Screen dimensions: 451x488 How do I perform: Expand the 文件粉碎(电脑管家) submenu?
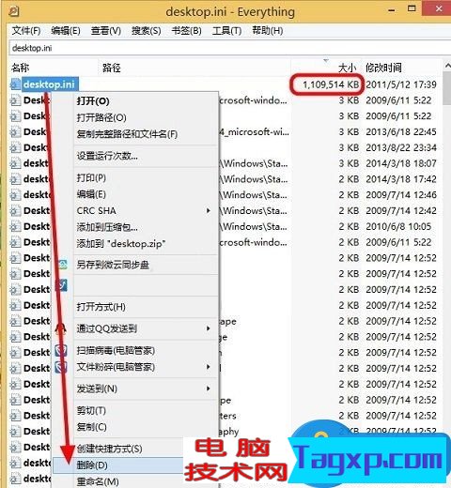click(x=146, y=367)
